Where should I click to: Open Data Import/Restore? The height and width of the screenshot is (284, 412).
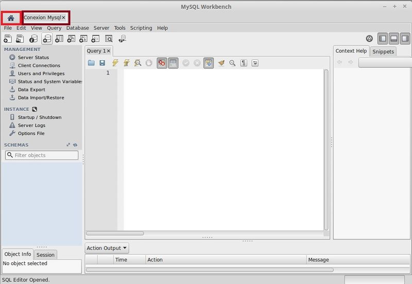click(41, 98)
